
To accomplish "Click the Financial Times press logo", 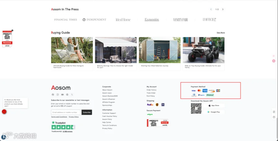I will click(65, 20).
